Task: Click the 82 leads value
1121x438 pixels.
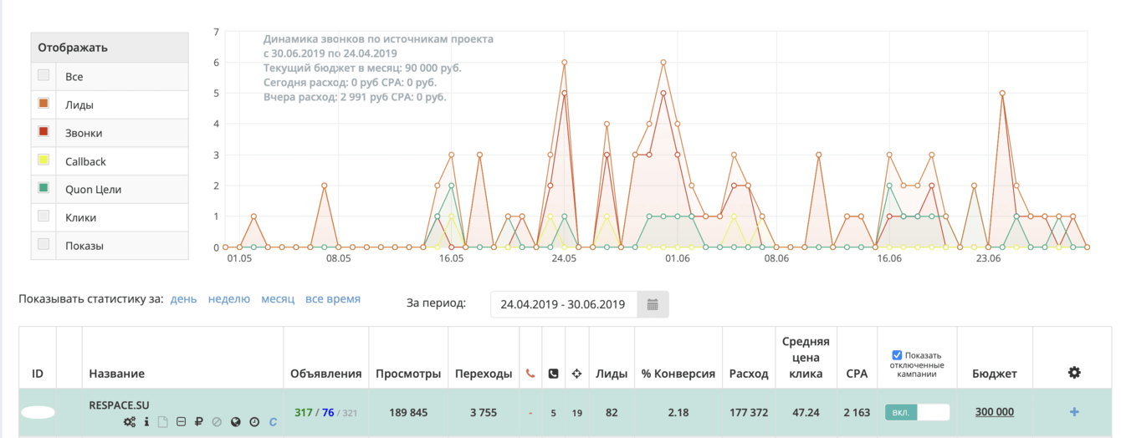Action: [612, 412]
